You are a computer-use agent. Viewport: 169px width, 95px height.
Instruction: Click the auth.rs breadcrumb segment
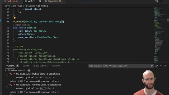(32, 6)
